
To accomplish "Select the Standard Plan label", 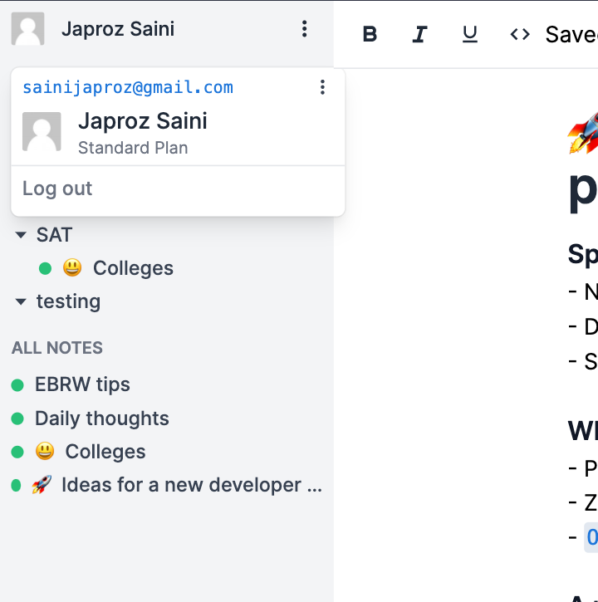I will pos(133,148).
